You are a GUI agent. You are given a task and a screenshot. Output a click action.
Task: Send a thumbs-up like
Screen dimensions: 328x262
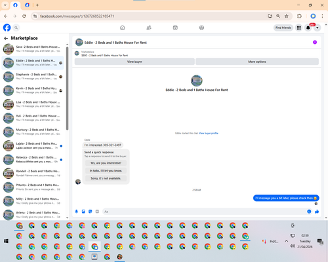[317, 212]
